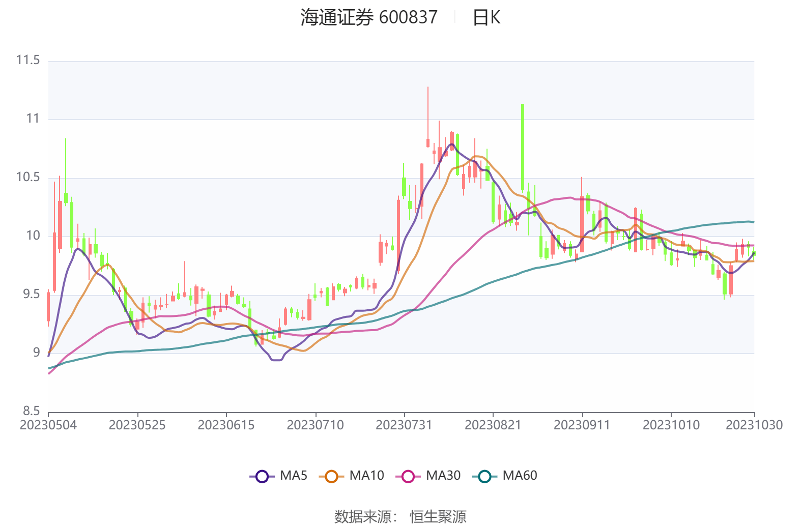Toggle the MA10 legend series
This screenshot has width=801, height=526.
351,476
